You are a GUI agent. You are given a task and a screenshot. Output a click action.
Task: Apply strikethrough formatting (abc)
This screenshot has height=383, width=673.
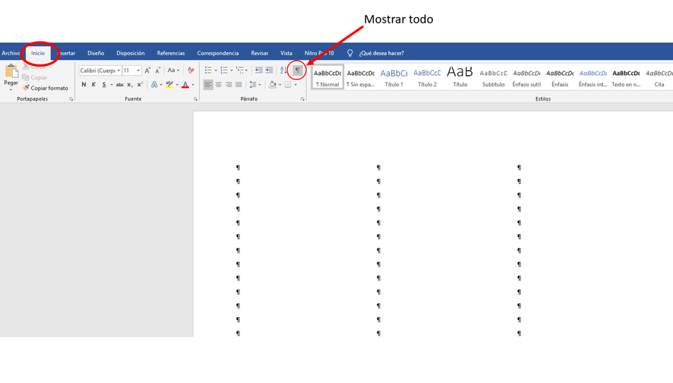pos(120,85)
